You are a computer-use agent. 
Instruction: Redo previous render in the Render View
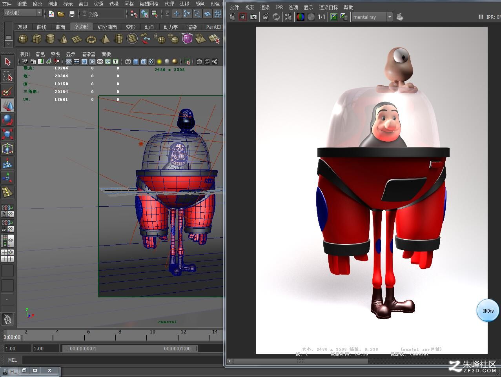click(x=232, y=17)
